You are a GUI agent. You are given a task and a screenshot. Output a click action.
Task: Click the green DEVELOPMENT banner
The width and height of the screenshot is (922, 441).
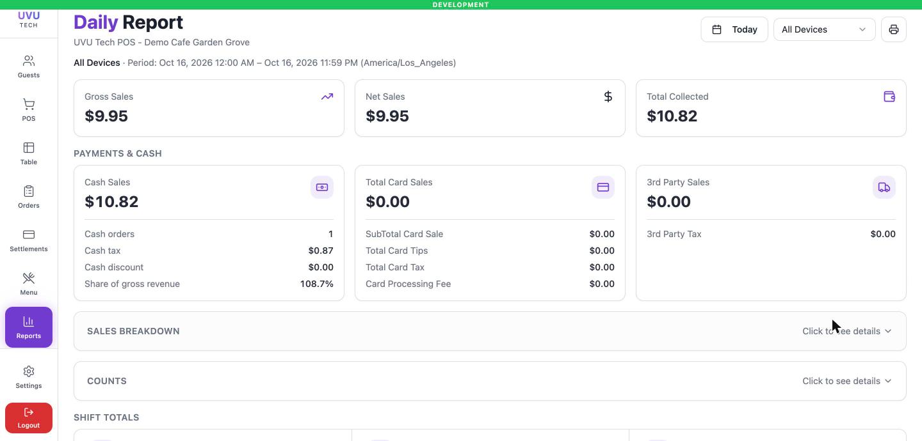coord(461,4)
